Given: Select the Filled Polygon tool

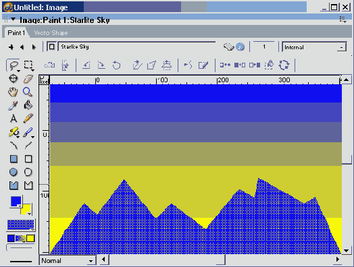Looking at the screenshot, I should tap(14, 185).
